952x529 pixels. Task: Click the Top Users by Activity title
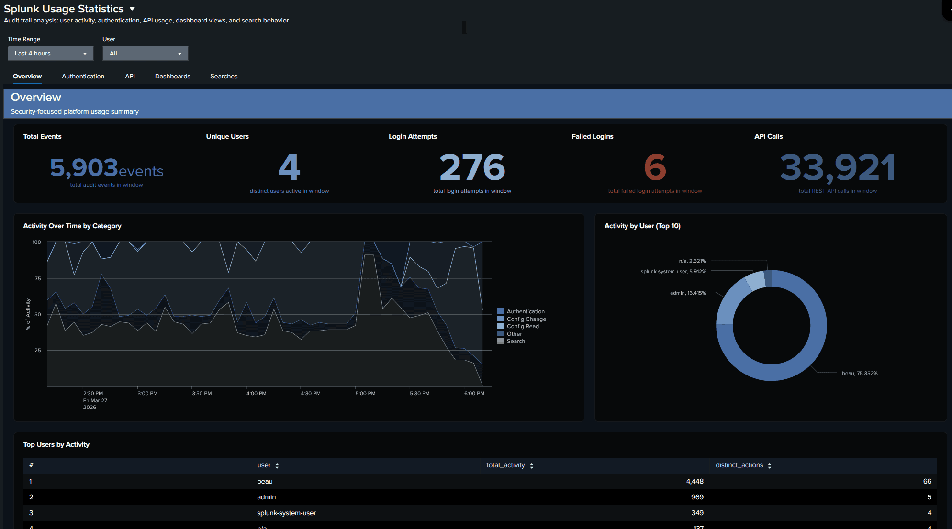[x=56, y=444]
